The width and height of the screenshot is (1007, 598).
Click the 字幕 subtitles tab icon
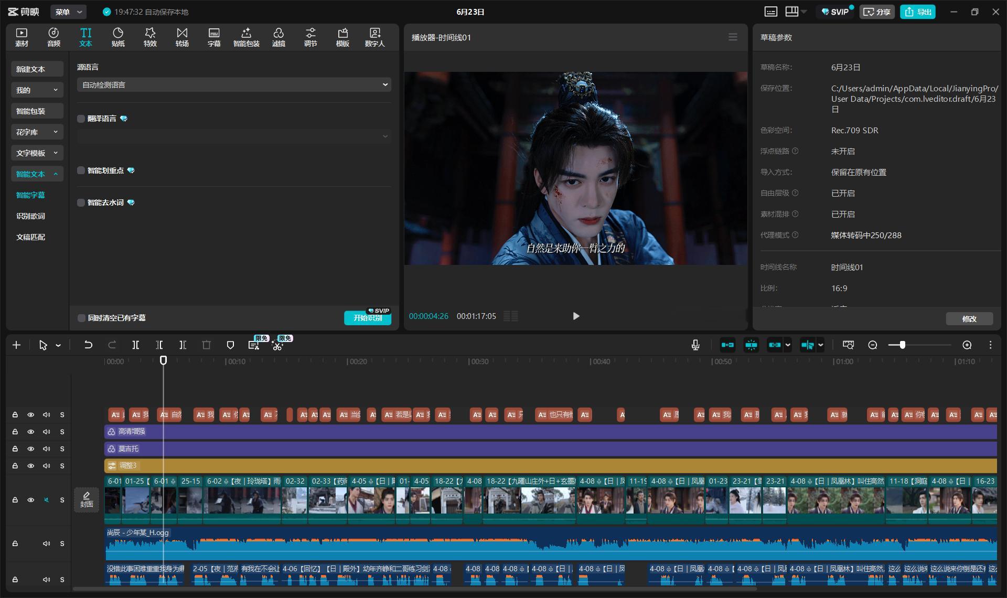[x=214, y=37]
